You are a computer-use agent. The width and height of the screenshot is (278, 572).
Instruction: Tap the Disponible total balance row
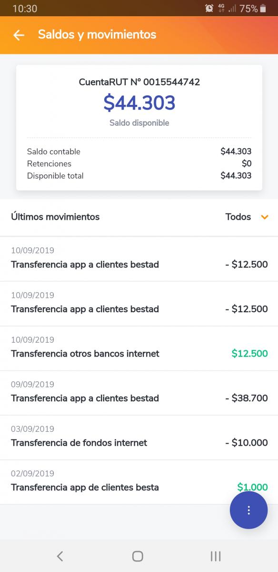[139, 175]
